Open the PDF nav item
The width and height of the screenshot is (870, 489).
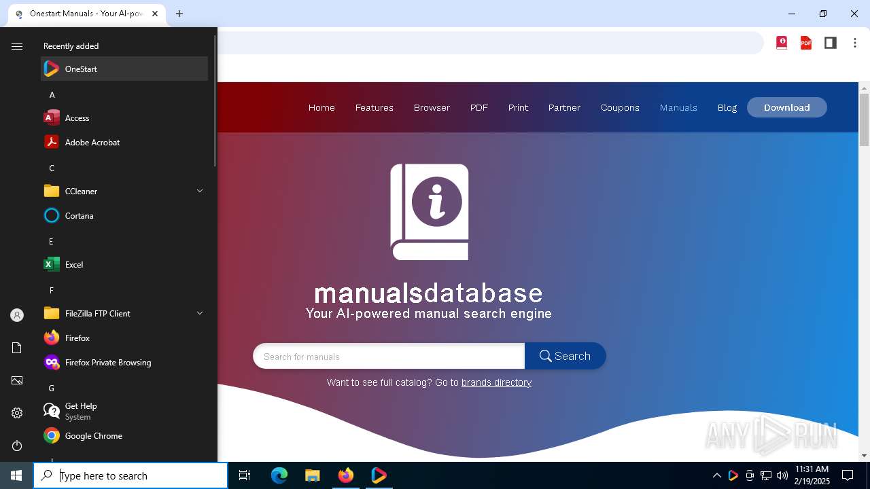[x=479, y=107]
